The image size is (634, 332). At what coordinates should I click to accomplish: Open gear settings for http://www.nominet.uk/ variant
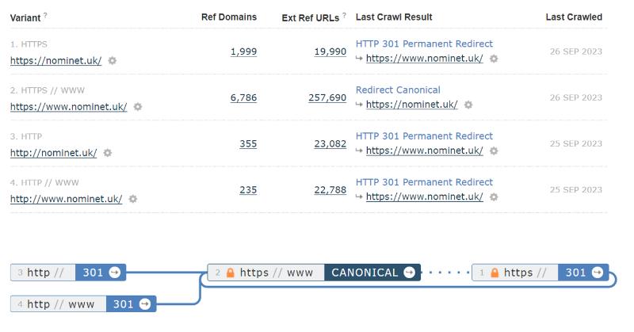click(132, 199)
